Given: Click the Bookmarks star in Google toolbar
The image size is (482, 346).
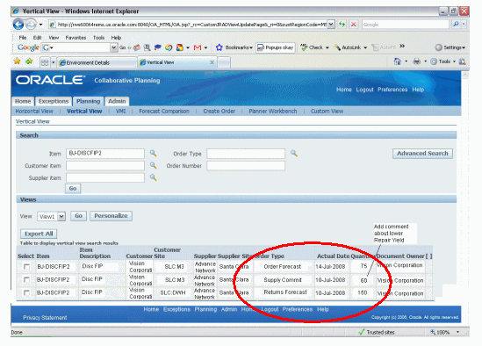Looking at the screenshot, I should (x=219, y=47).
